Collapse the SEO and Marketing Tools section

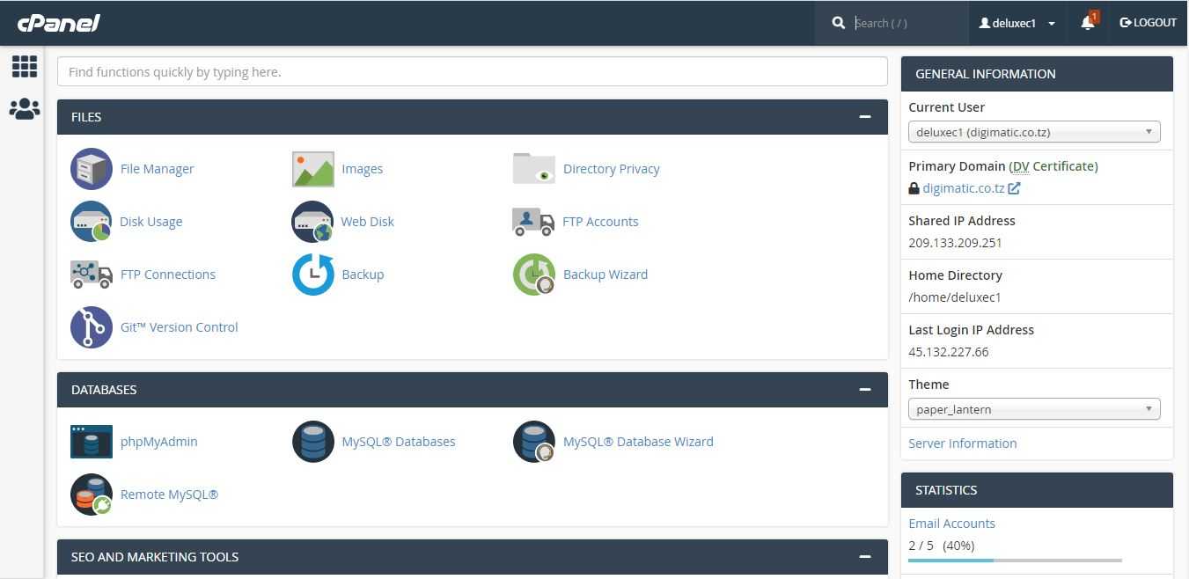coord(865,557)
